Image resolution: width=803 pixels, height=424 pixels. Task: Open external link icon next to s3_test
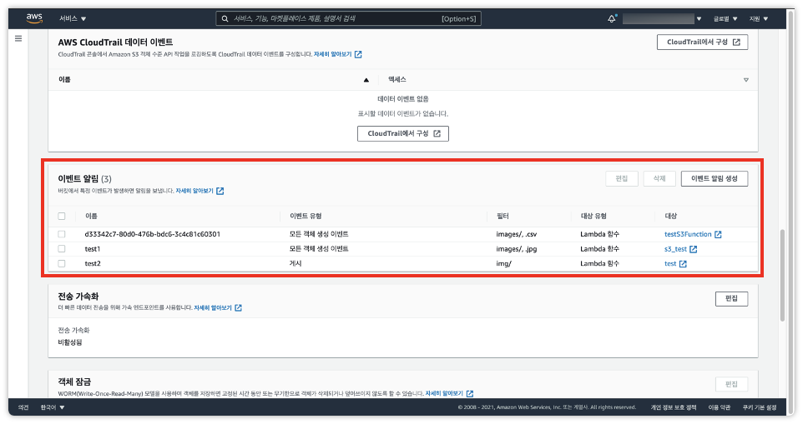[x=694, y=249]
